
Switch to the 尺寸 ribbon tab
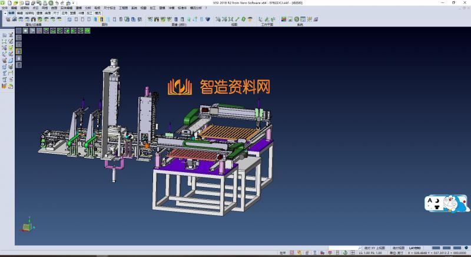pyautogui.click(x=56, y=12)
